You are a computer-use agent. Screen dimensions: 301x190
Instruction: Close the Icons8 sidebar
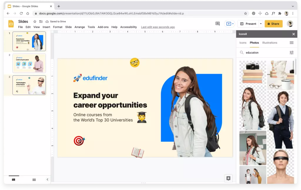pyautogui.click(x=294, y=34)
